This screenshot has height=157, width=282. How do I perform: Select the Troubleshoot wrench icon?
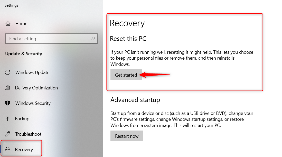[8, 134]
